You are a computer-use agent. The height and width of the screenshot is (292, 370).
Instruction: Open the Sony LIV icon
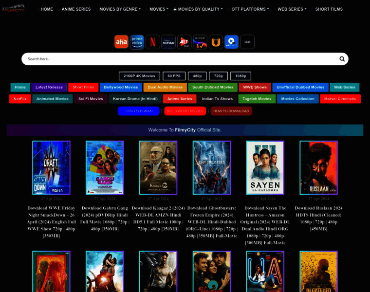coord(200,42)
